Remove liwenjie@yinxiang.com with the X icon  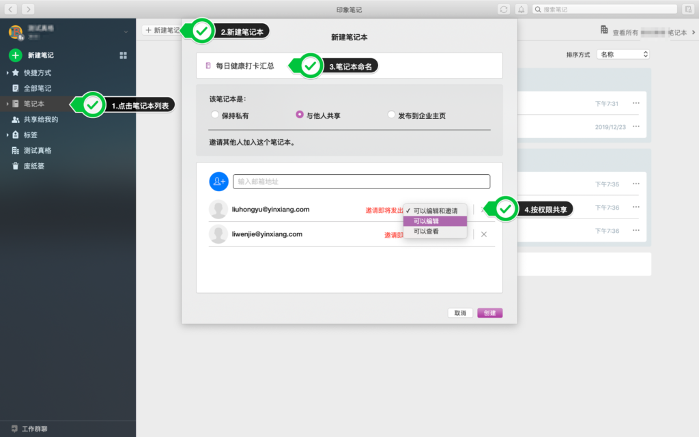[484, 234]
